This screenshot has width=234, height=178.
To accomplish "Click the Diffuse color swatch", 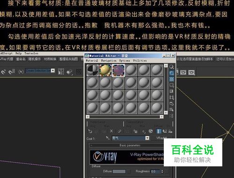I will pyautogui.click(x=119, y=171).
